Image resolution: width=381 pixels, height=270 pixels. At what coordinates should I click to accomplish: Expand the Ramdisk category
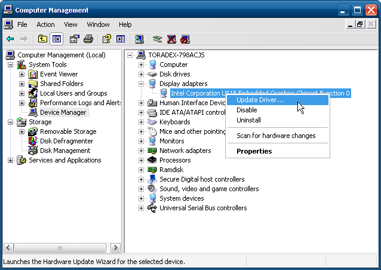[141, 170]
